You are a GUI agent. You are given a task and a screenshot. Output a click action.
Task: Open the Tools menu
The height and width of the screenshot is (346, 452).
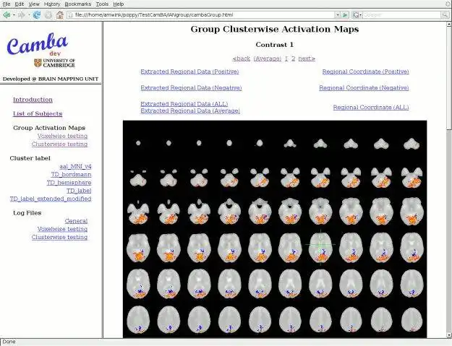click(x=102, y=4)
